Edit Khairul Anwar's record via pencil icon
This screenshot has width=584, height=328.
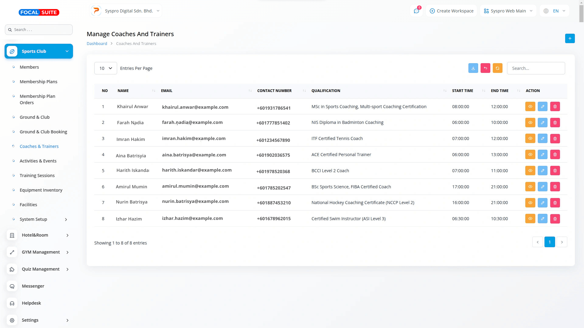542,107
